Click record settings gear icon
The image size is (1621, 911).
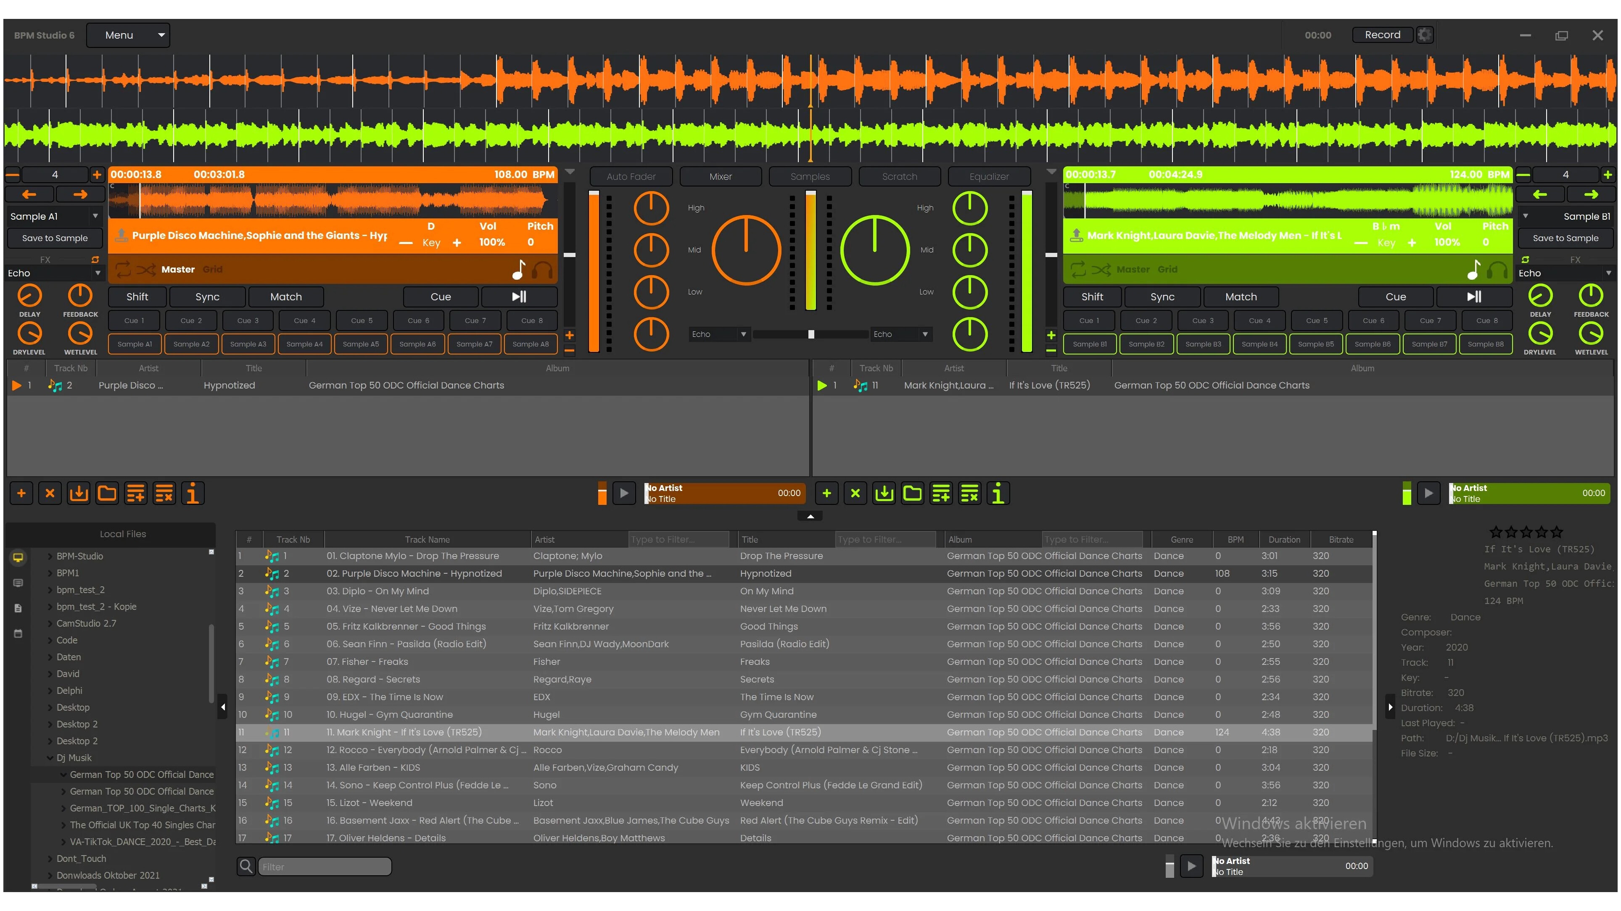click(x=1425, y=35)
